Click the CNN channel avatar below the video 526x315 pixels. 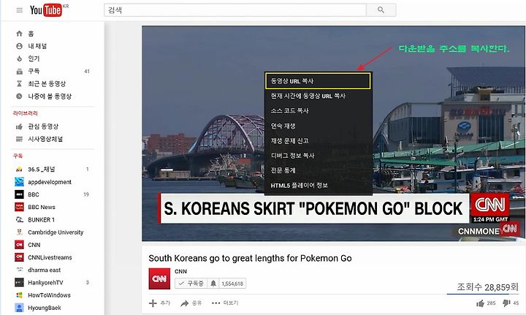(159, 278)
